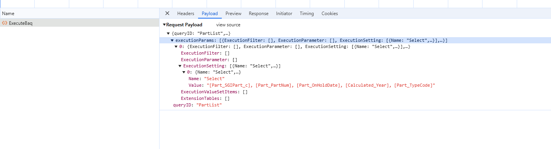This screenshot has height=149, width=551.
Task: Open the Cookies tab
Action: pos(330,14)
